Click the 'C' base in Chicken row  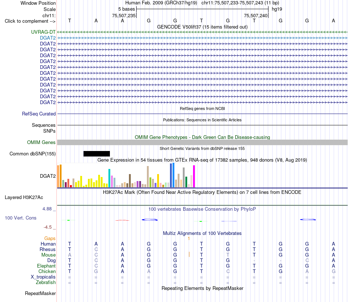point(228,271)
